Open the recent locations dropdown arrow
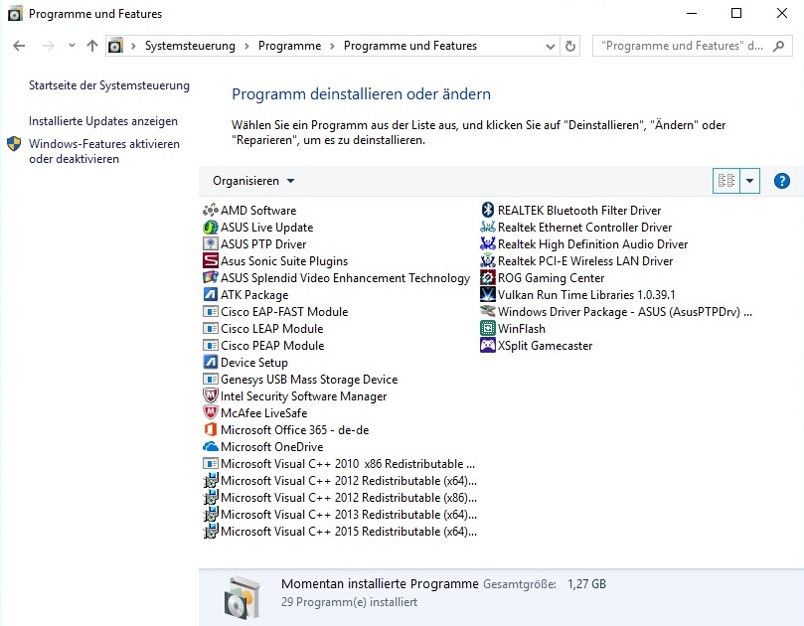Viewport: 804px width, 626px height. tap(72, 46)
